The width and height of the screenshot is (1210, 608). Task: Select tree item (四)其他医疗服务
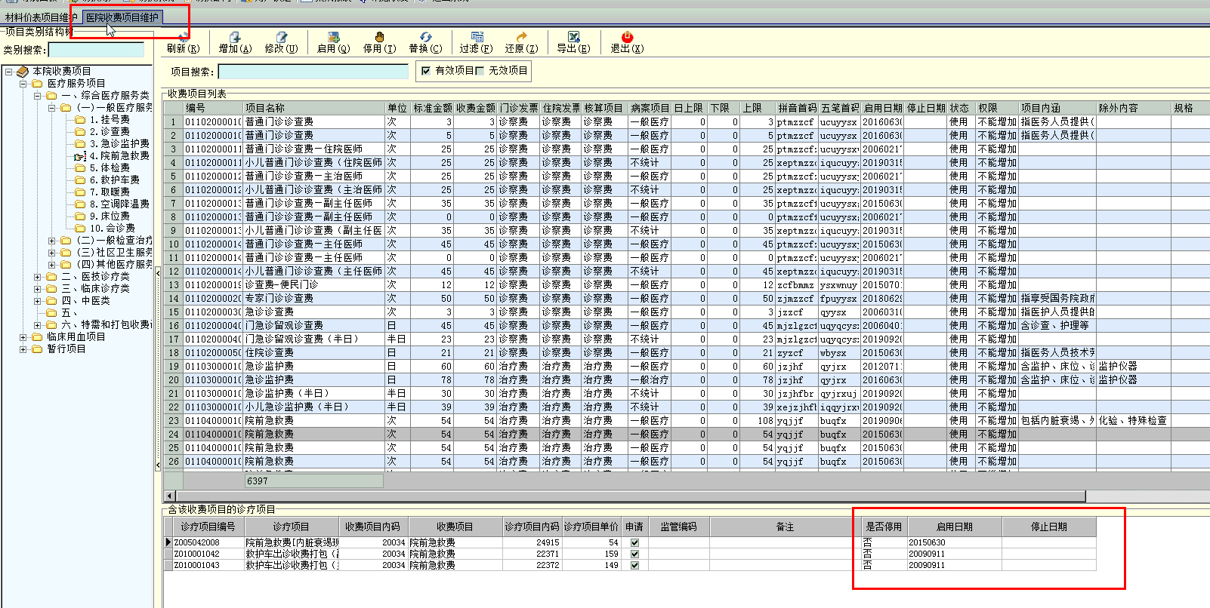tap(114, 265)
